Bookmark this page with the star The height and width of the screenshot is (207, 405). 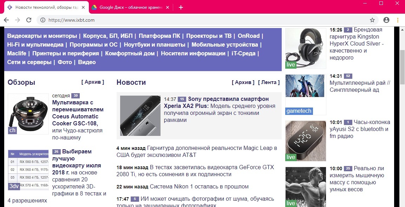point(372,20)
